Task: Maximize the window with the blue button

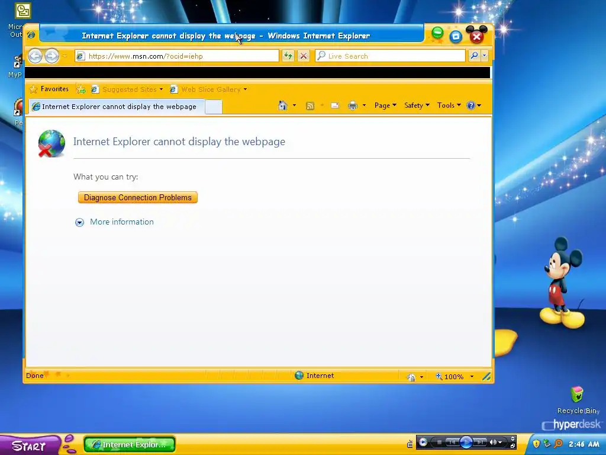Action: [x=456, y=37]
